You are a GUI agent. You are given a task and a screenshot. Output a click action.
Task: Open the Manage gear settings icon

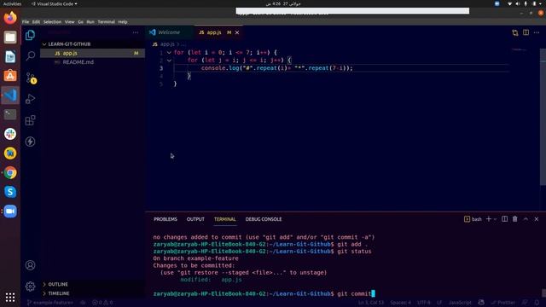tap(31, 287)
